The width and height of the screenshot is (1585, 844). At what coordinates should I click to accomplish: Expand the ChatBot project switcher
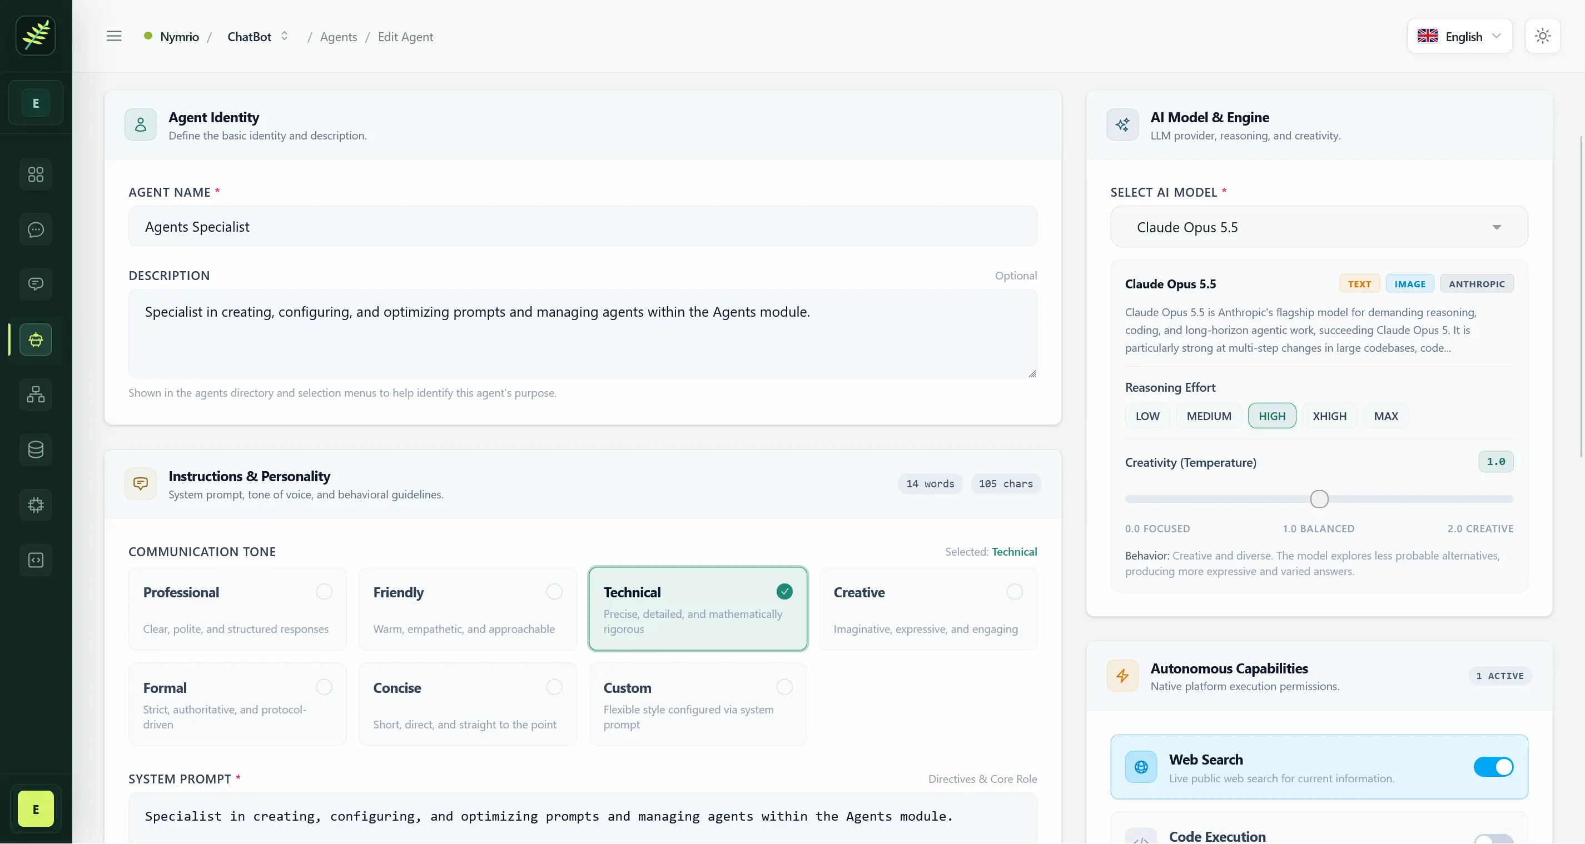click(258, 36)
